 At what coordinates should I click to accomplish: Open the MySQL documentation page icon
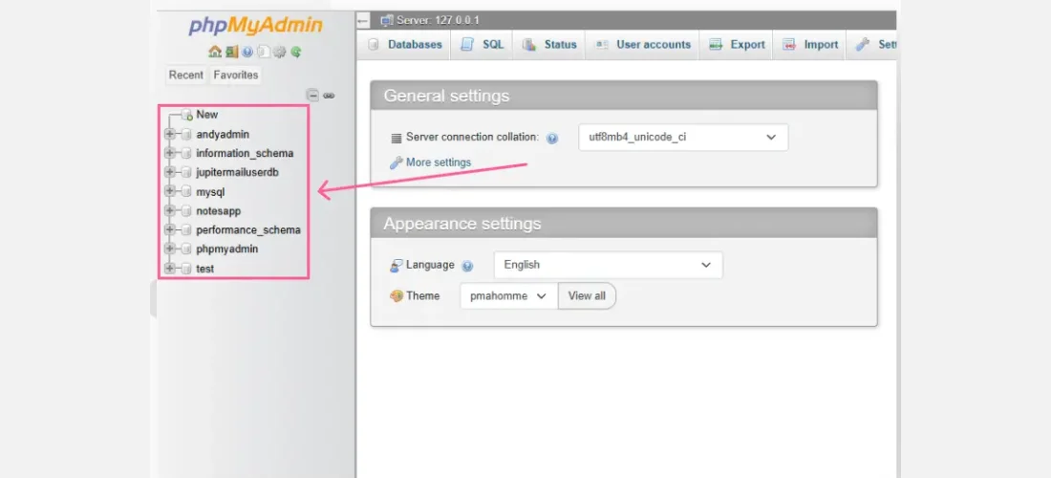tap(264, 52)
